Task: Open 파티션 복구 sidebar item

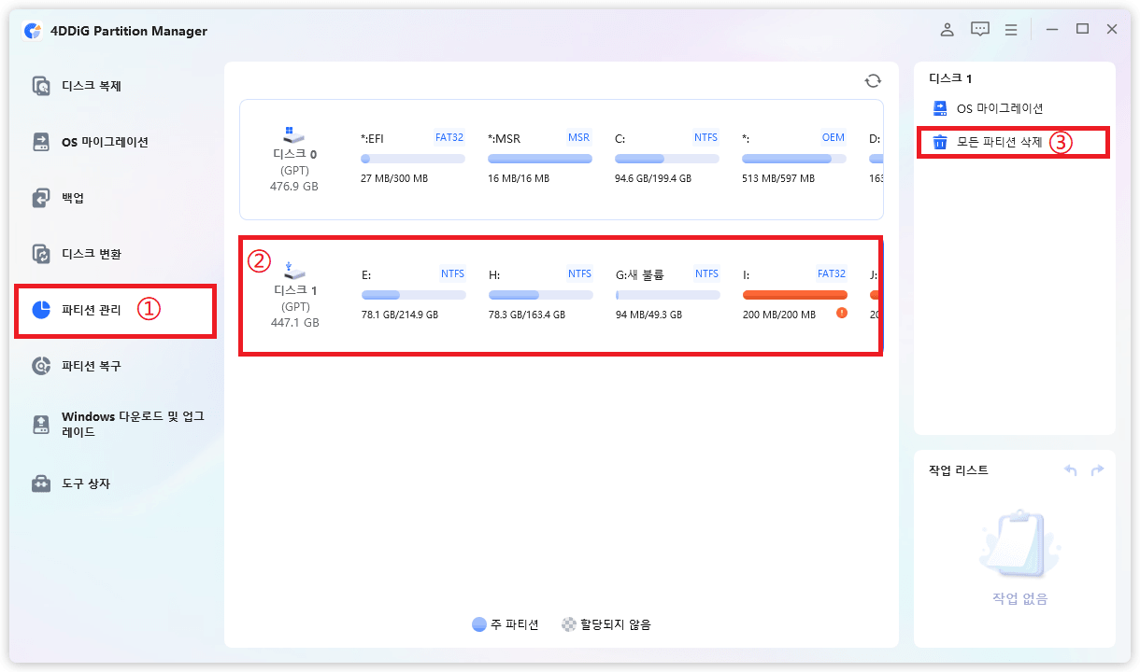Action: [91, 366]
